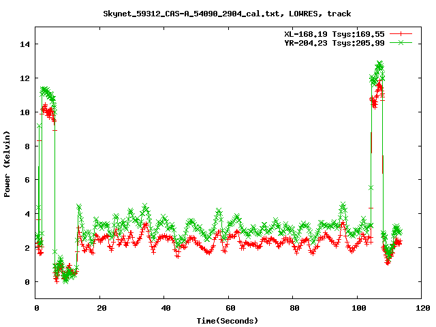The width and height of the screenshot is (436, 327).
Task: Click x-axis tick label 100
Action: tap(359, 308)
